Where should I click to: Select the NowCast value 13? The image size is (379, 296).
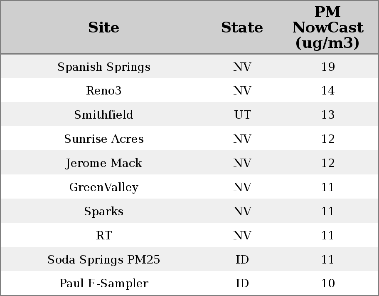pyautogui.click(x=328, y=115)
